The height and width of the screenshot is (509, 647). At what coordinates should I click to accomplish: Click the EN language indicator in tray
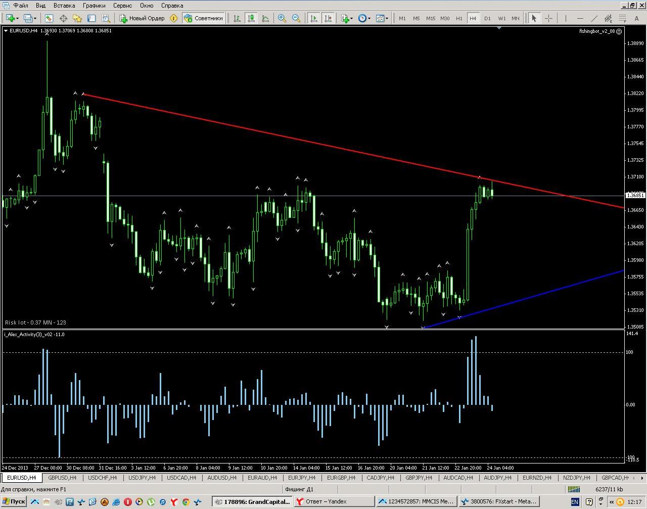click(575, 502)
